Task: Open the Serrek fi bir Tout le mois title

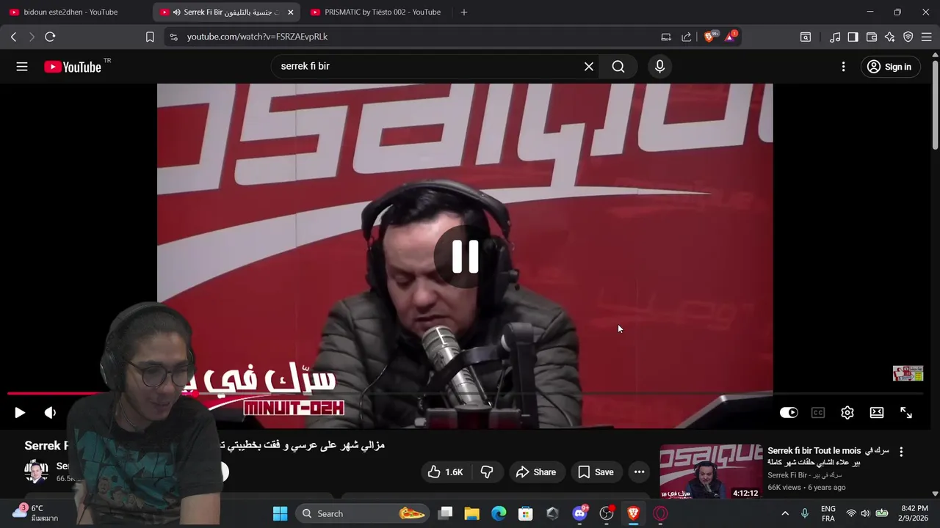Action: point(828,456)
